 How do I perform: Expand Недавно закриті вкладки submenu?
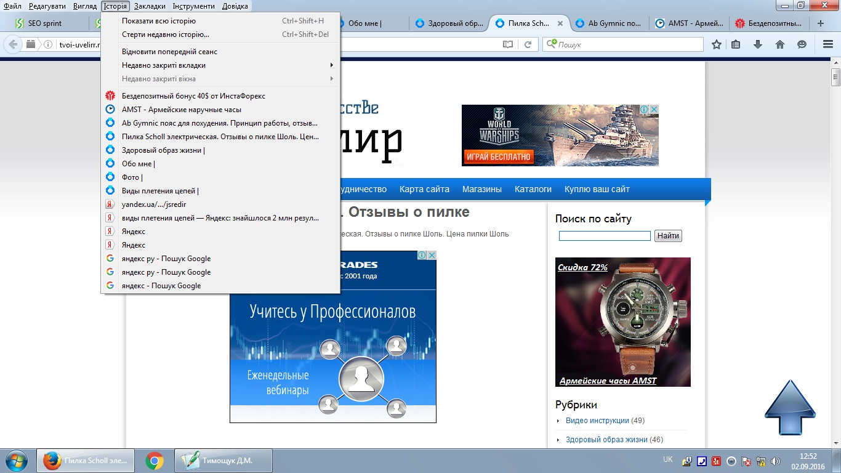pos(220,65)
